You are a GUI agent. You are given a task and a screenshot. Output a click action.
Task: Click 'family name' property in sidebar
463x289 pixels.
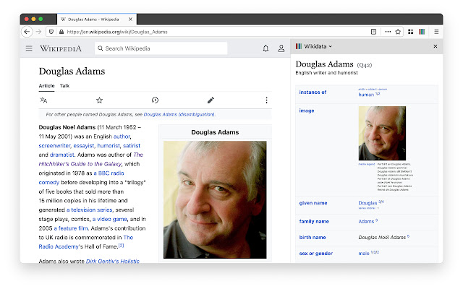click(x=314, y=222)
